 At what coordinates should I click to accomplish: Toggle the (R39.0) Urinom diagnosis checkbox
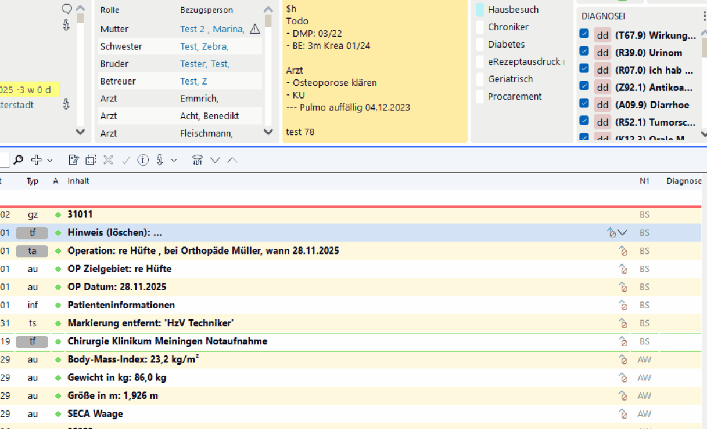584,52
